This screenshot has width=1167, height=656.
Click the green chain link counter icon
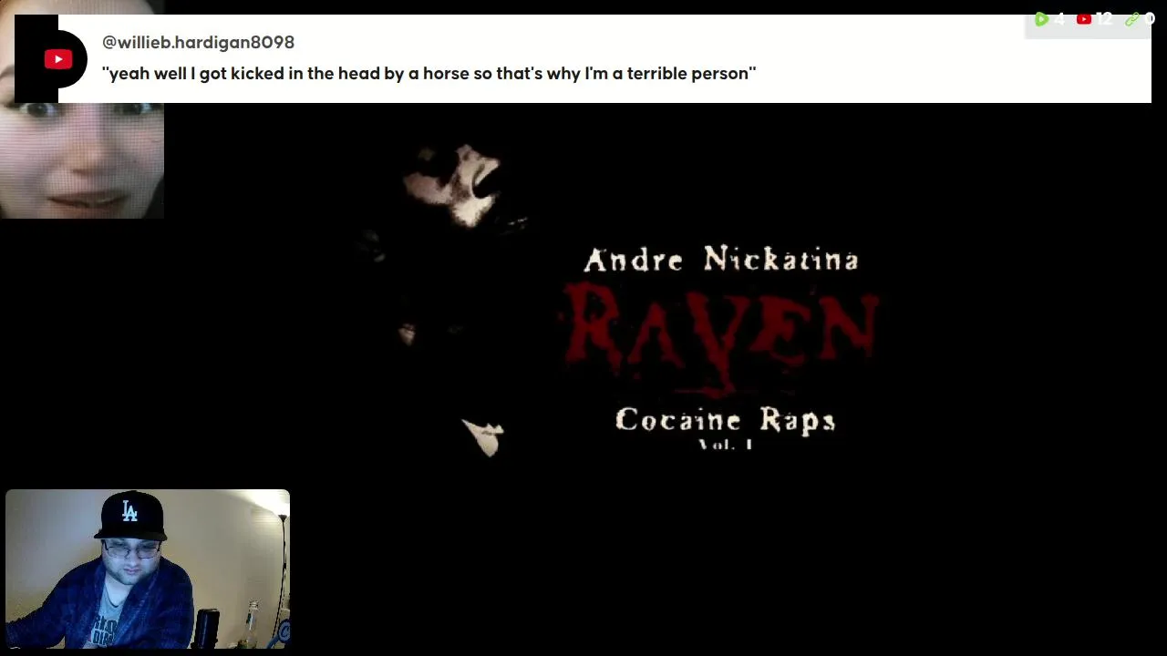[1132, 19]
